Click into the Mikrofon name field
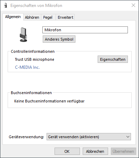This screenshot has height=158, width=139. (x=85, y=30)
